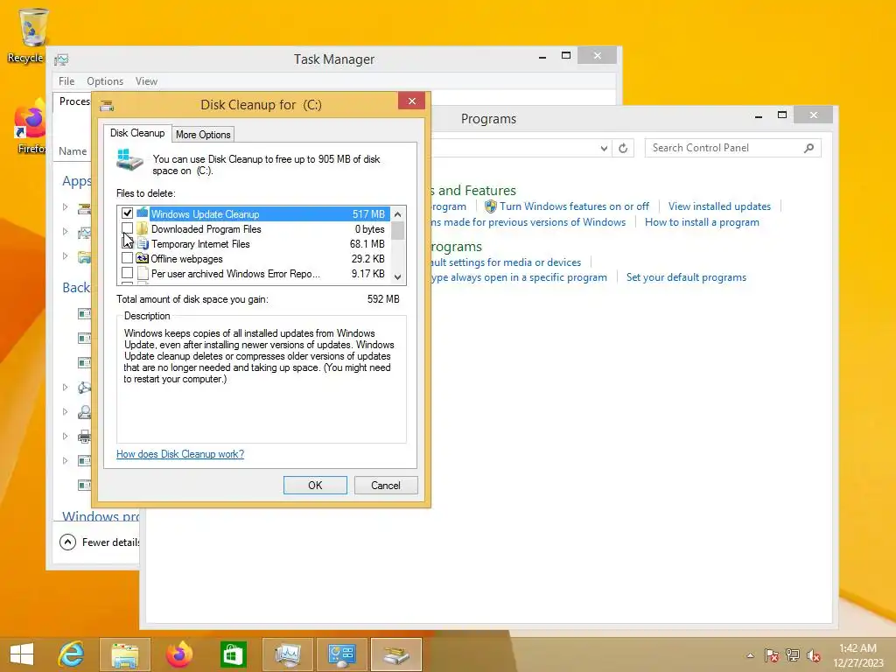Click the Control Panel refresh icon
This screenshot has width=896, height=672.
point(623,148)
